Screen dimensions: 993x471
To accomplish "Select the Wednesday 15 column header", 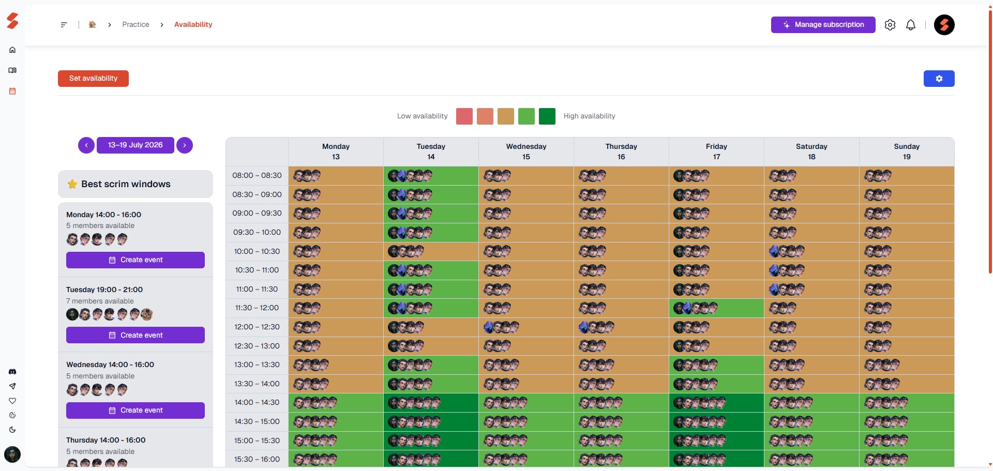I will tap(526, 151).
